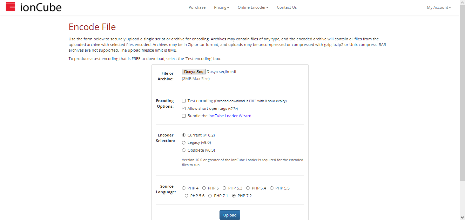Open the My Account dropdown
The width and height of the screenshot is (465, 220).
coord(438,7)
